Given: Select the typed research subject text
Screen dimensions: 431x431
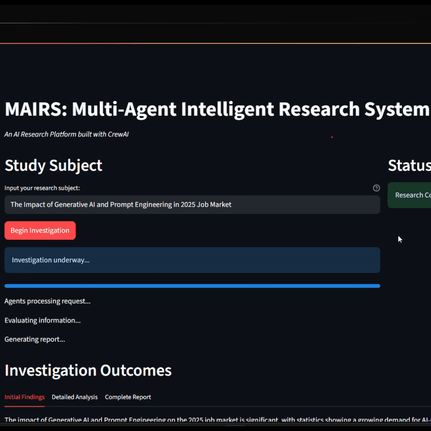Looking at the screenshot, I should 121,204.
